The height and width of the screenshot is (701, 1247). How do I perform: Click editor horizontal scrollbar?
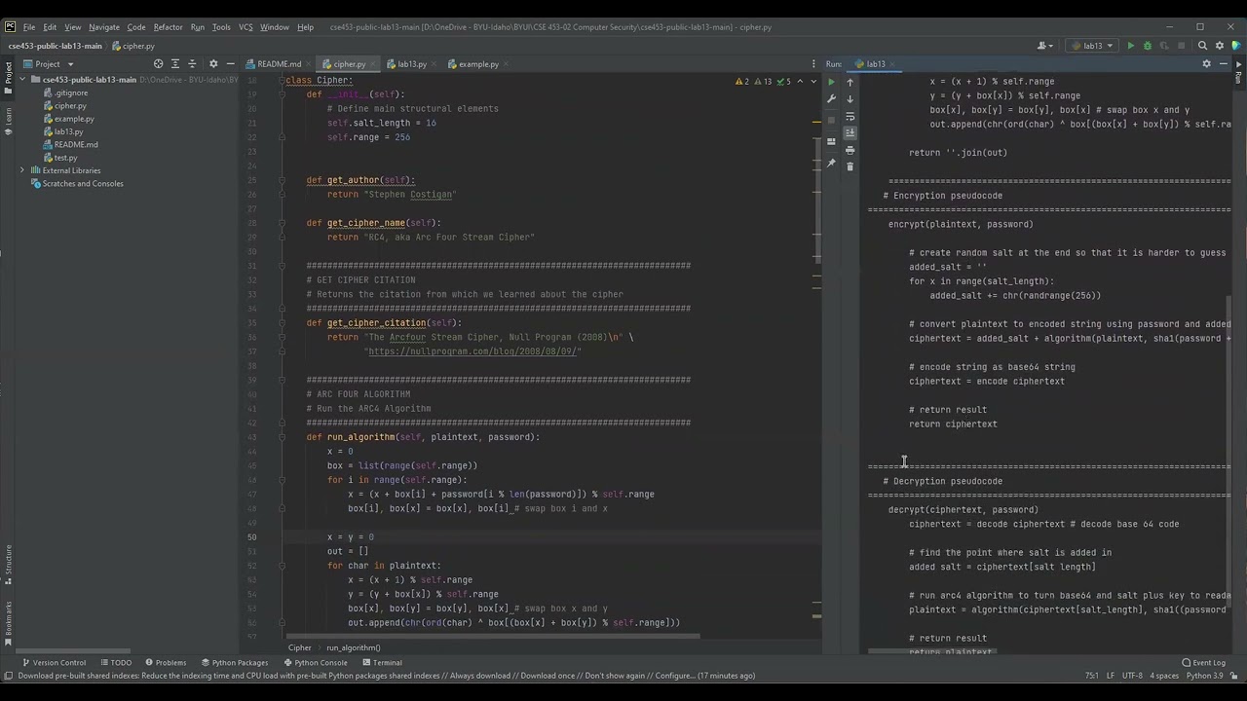491,636
